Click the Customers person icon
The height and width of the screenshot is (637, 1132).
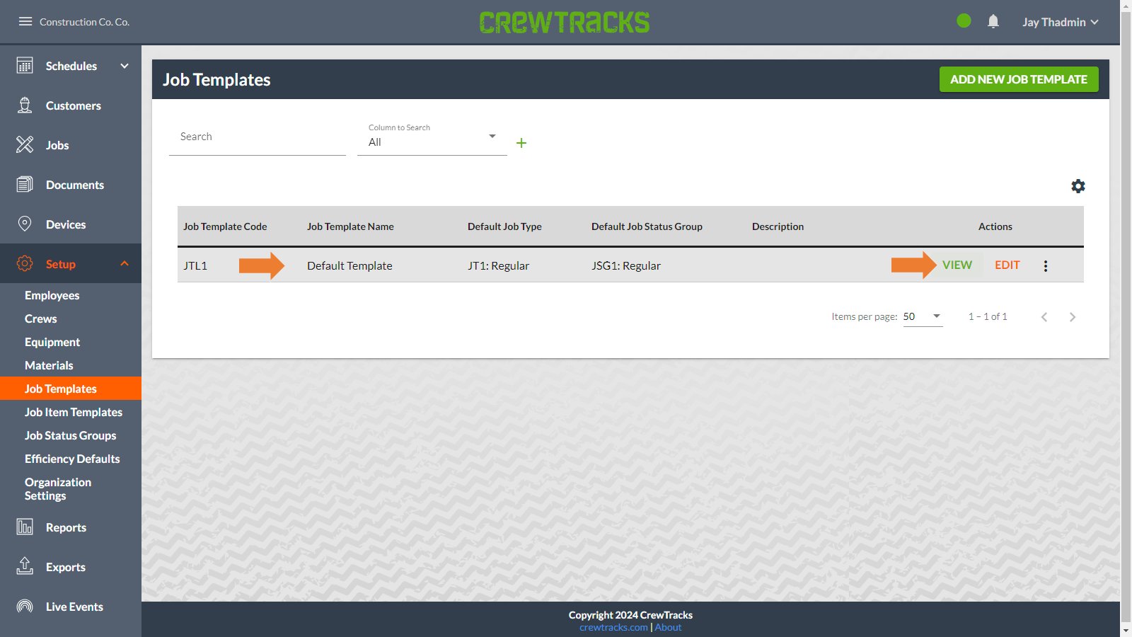tap(25, 105)
